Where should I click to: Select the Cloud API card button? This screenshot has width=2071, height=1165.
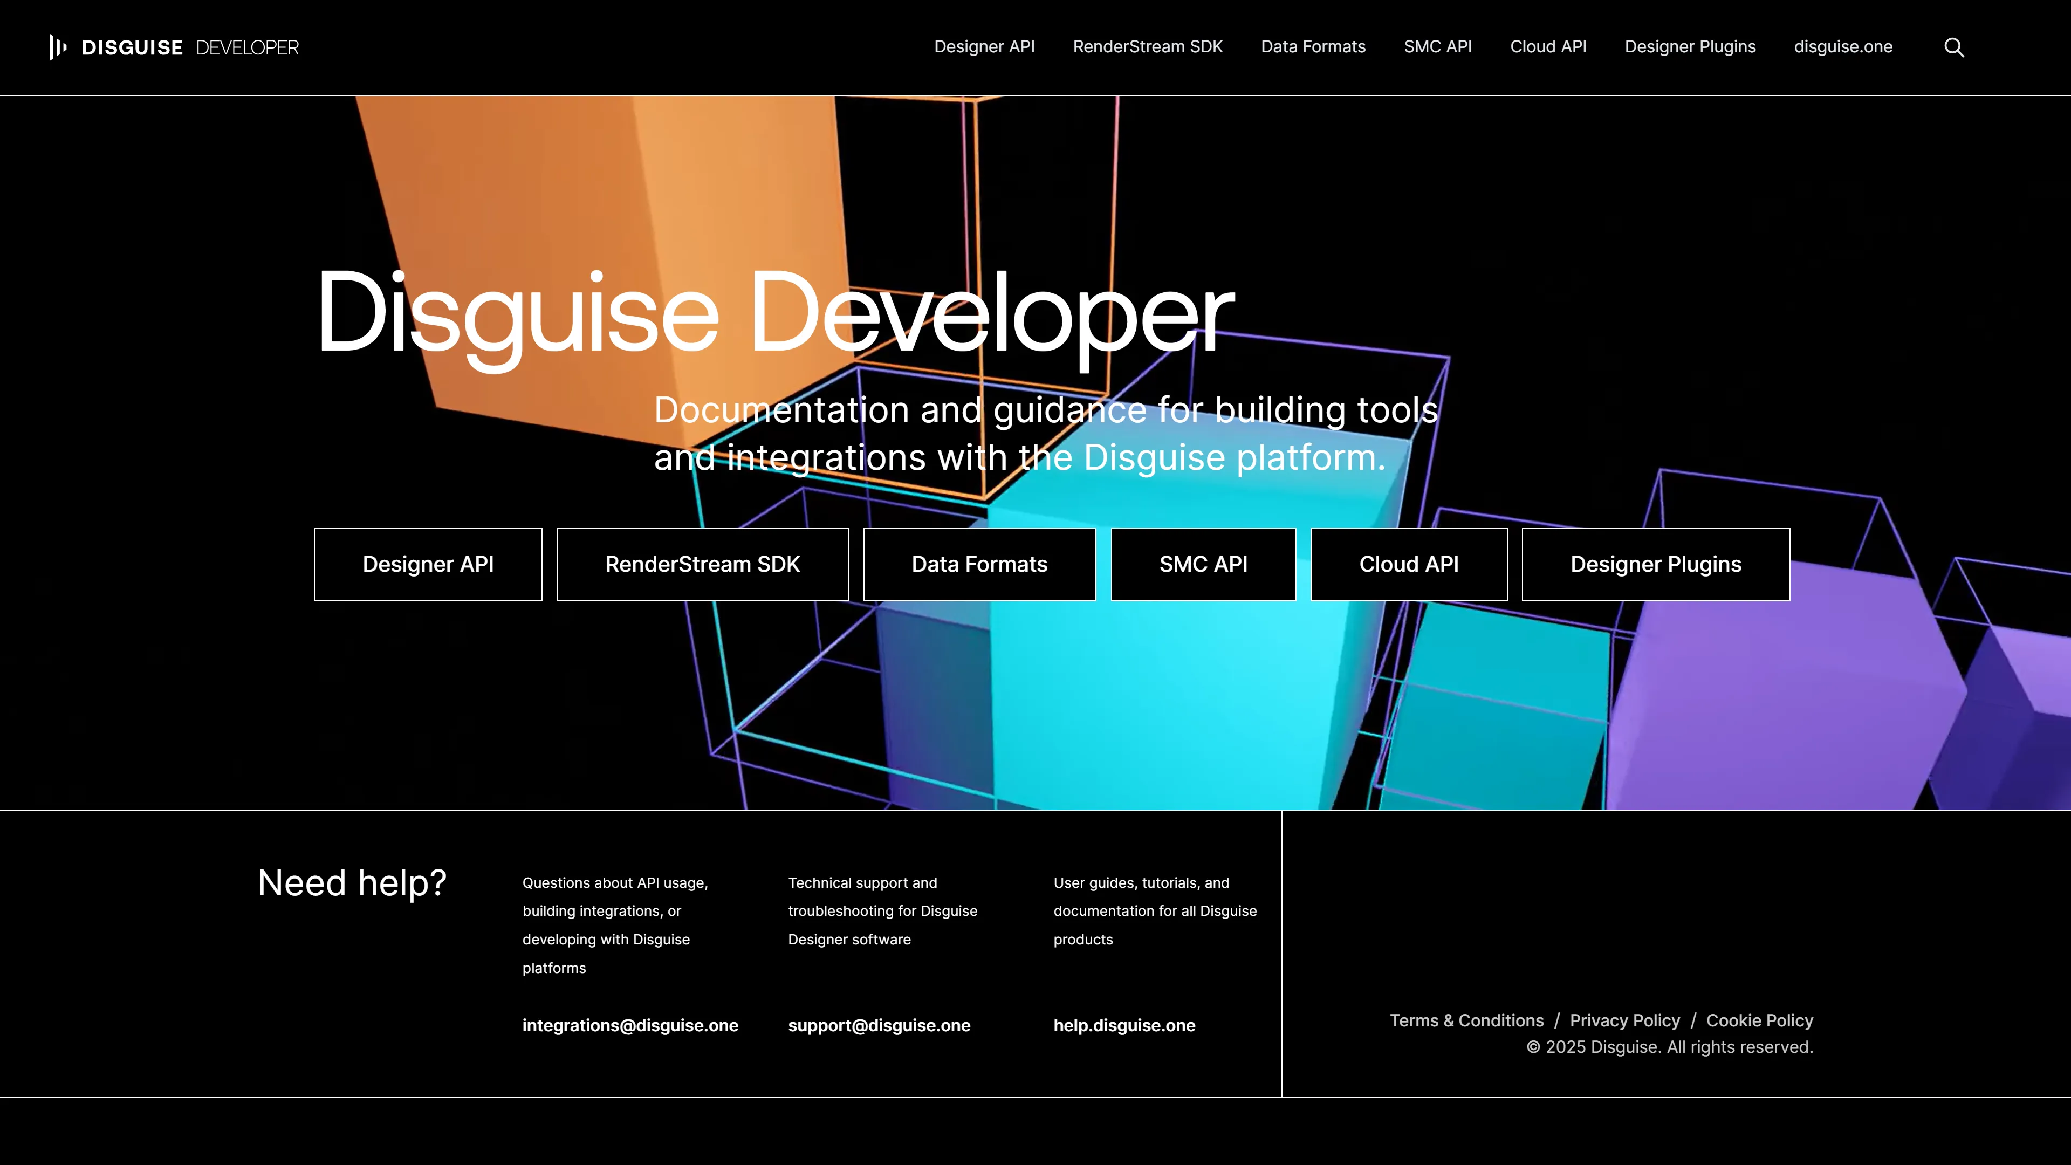1408,564
